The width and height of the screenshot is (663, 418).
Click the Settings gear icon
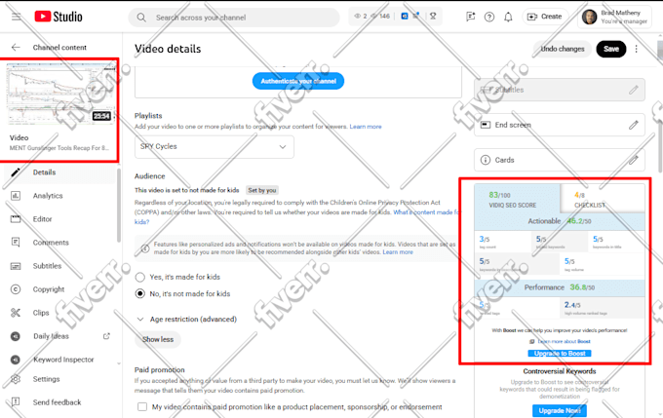(16, 379)
